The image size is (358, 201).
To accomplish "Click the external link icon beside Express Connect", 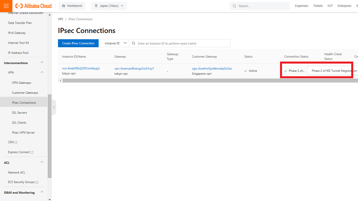I will pos(32,152).
